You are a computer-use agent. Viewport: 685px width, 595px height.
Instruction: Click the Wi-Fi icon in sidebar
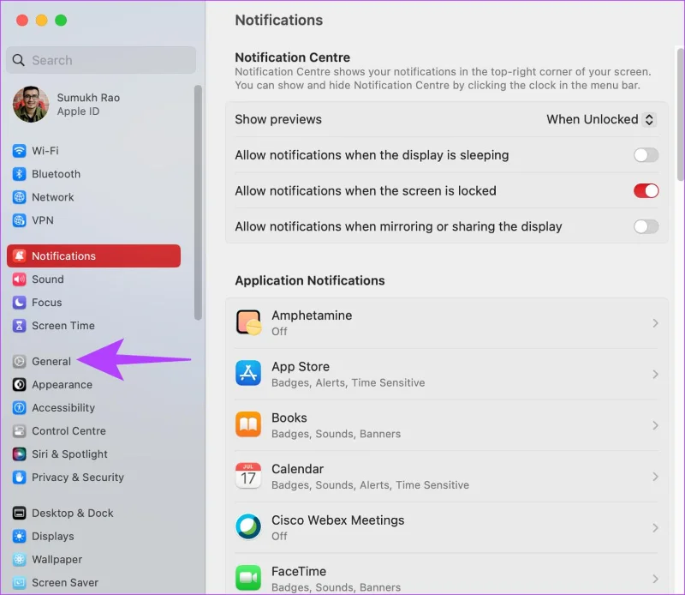[19, 151]
